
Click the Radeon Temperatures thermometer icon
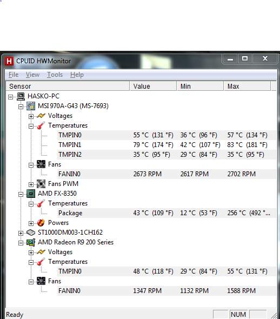tap(41, 262)
